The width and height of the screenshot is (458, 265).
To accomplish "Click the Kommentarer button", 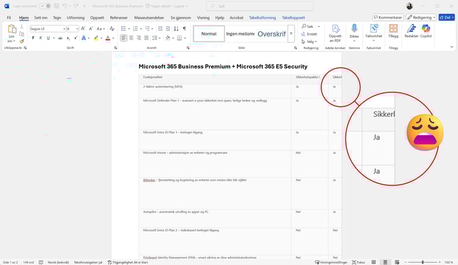I will (x=388, y=18).
